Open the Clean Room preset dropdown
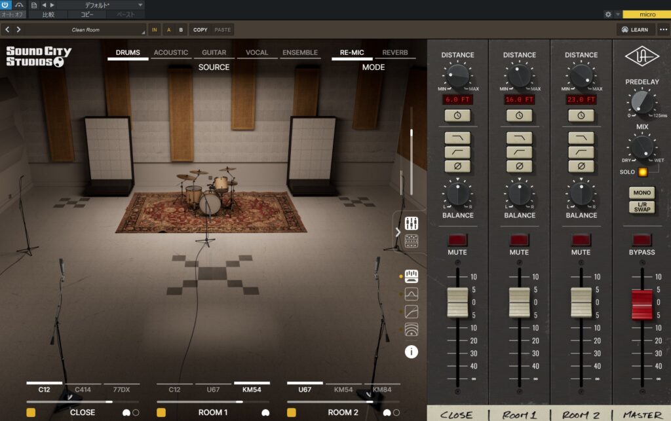Screen dimensions: 671x421 86,30
